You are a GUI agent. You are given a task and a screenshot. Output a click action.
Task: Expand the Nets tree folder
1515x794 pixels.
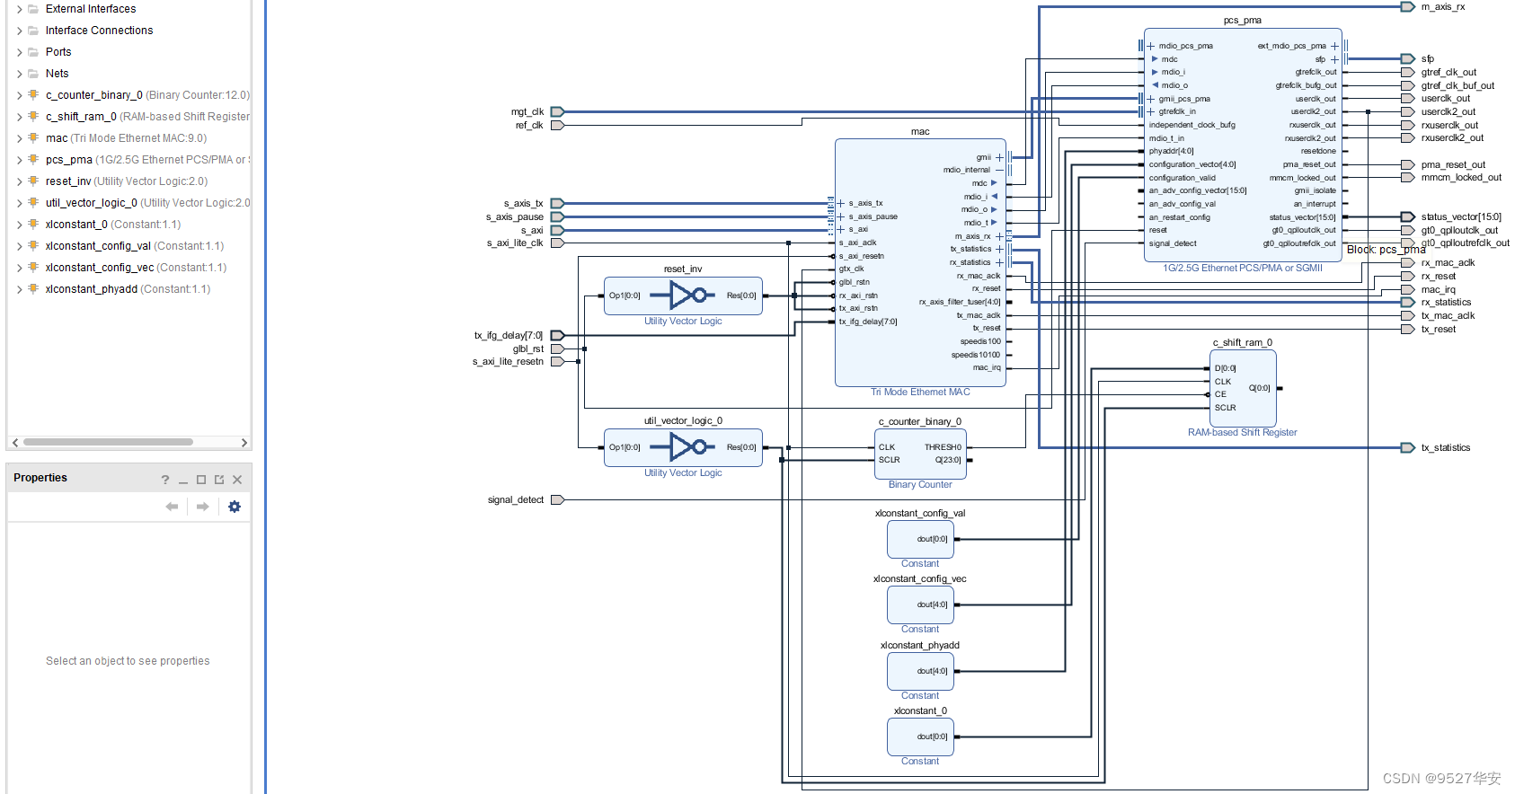pyautogui.click(x=20, y=74)
